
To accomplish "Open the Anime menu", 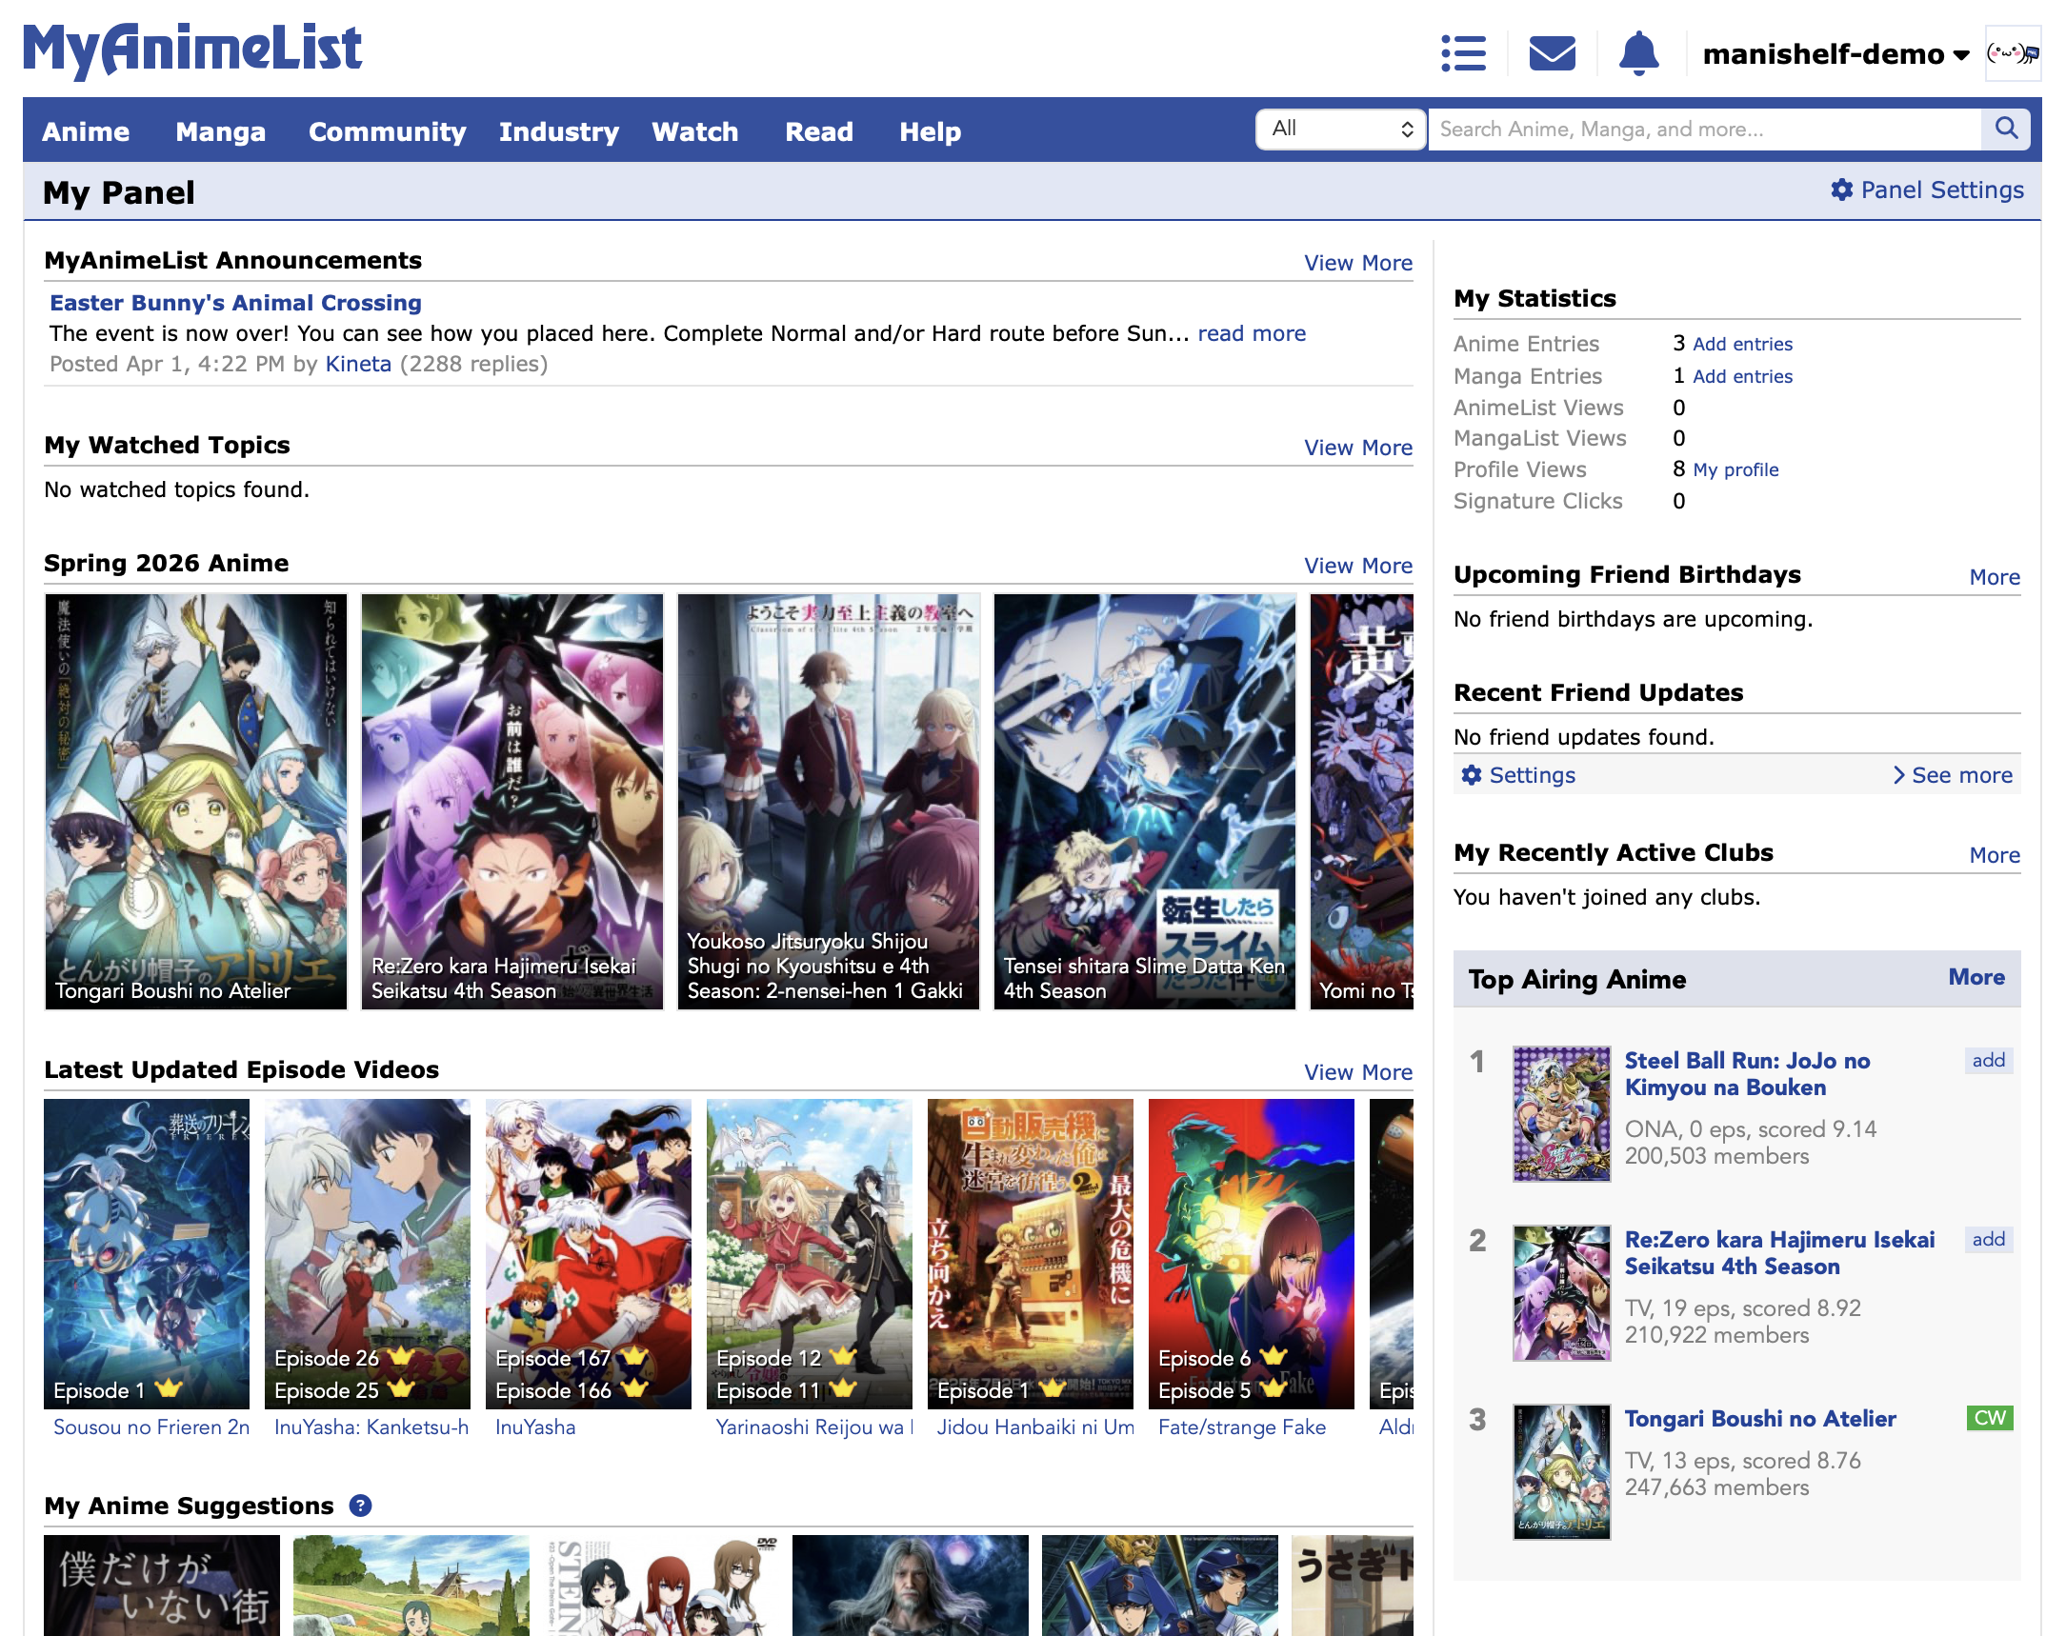I will click(x=86, y=131).
